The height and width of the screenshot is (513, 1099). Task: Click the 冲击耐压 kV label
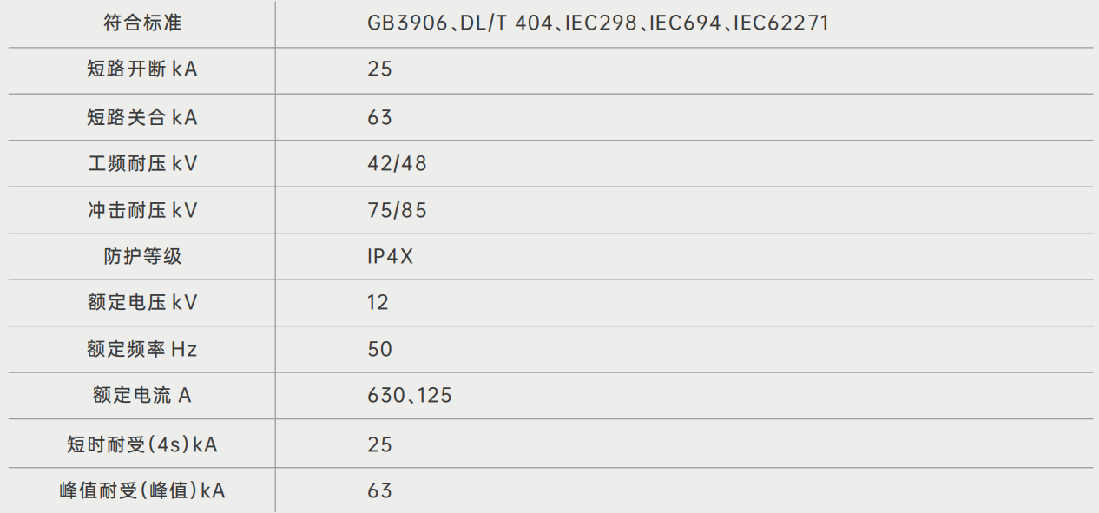click(142, 210)
